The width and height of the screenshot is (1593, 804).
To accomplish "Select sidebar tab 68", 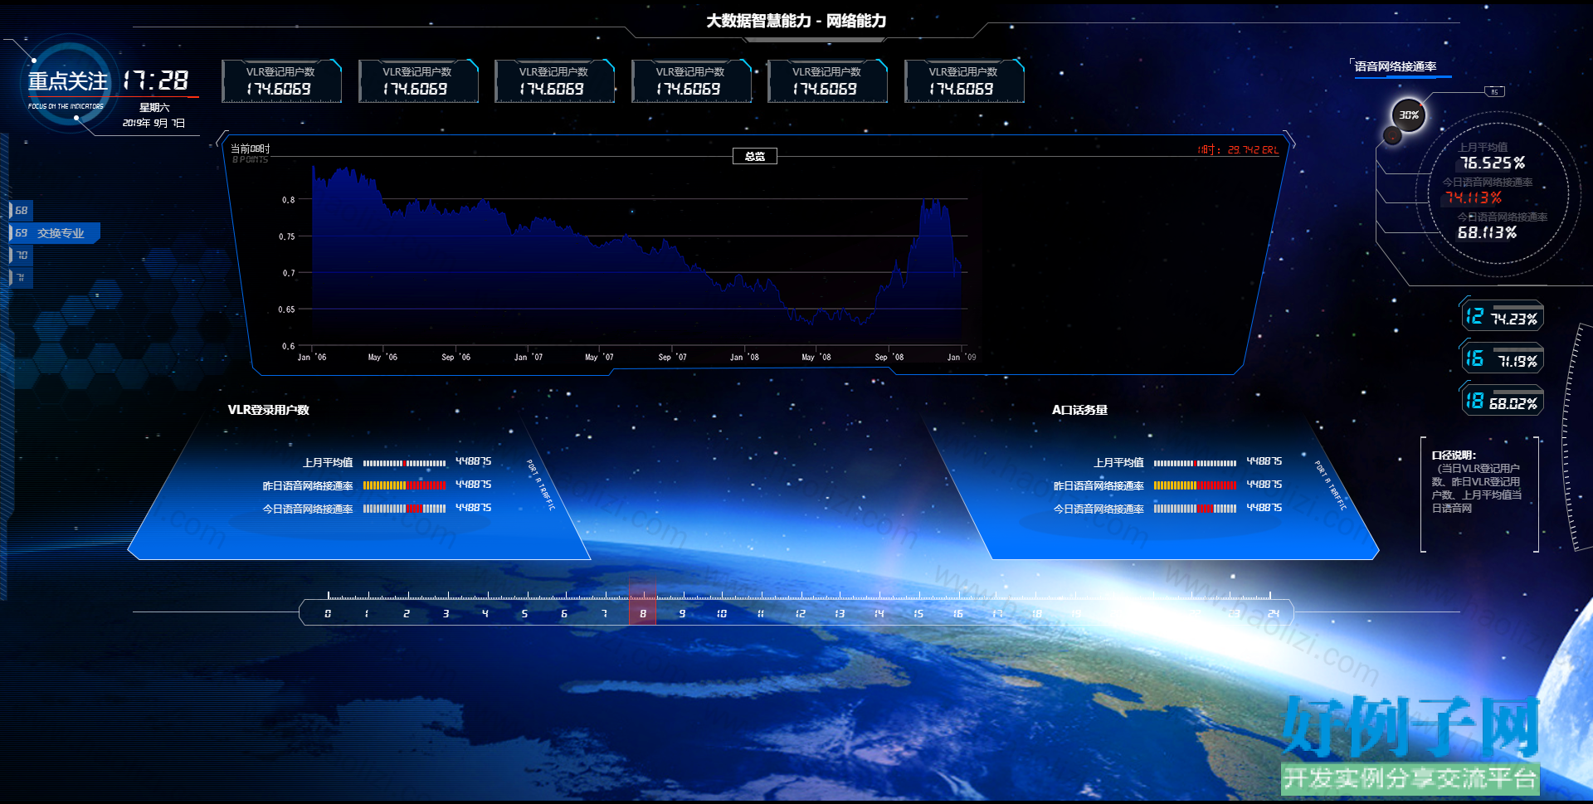I will coord(21,210).
